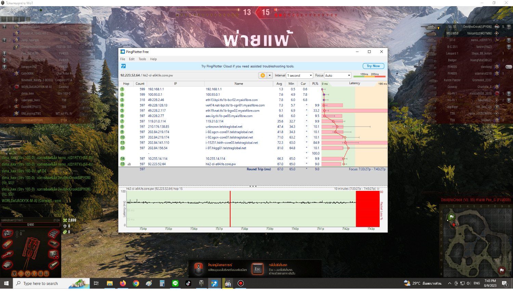Click the three-dot splitter handle above the timeline graph
Viewport: 513px width, 300px height.
(x=253, y=186)
